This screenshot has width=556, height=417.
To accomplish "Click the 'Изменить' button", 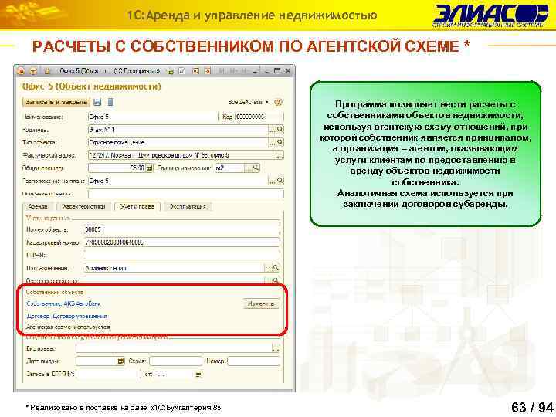I will [x=261, y=304].
